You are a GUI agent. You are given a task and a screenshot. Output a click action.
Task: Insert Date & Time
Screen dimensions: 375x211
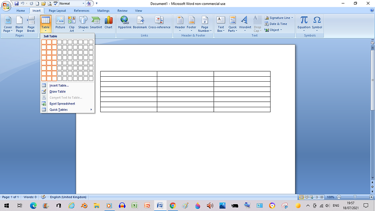[x=276, y=24]
